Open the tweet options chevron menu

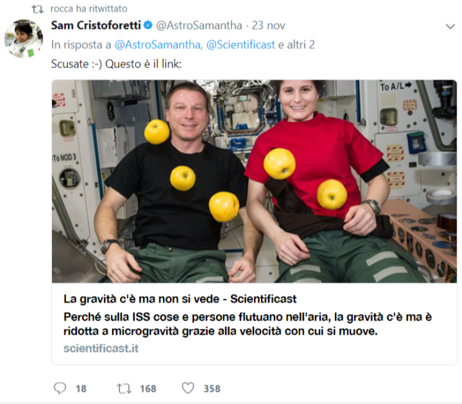coord(450,27)
